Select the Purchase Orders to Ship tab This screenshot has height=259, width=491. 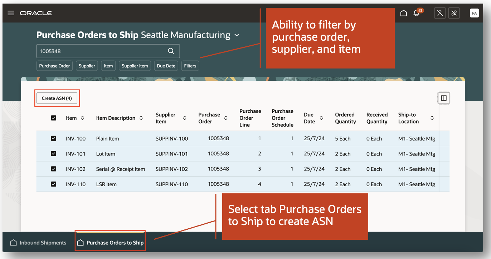pyautogui.click(x=110, y=243)
